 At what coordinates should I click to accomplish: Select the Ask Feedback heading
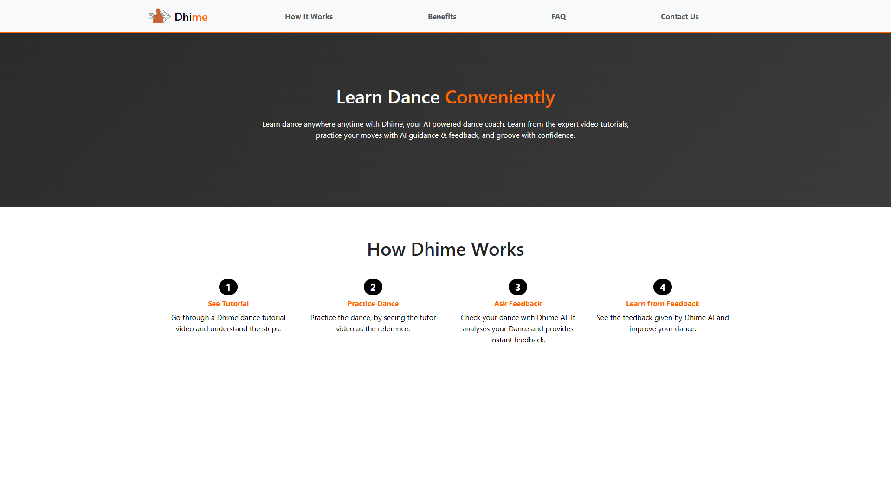(518, 303)
